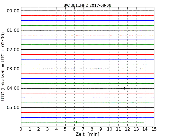The height and width of the screenshot is (140, 175).
Task: Click the UTC Lokalzeit vertical axis label
Action: coord(3,66)
